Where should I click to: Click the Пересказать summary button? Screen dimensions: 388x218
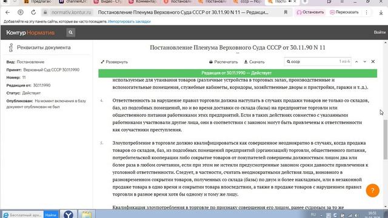coord(344,12)
